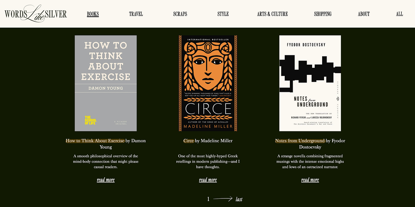This screenshot has width=415, height=207.
Task: Read more about How to Think About Exercise
Action: pyautogui.click(x=106, y=180)
